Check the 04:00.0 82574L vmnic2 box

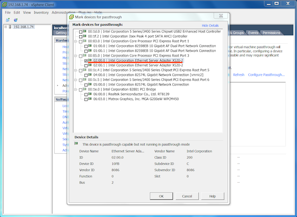pyautogui.click(x=86, y=75)
